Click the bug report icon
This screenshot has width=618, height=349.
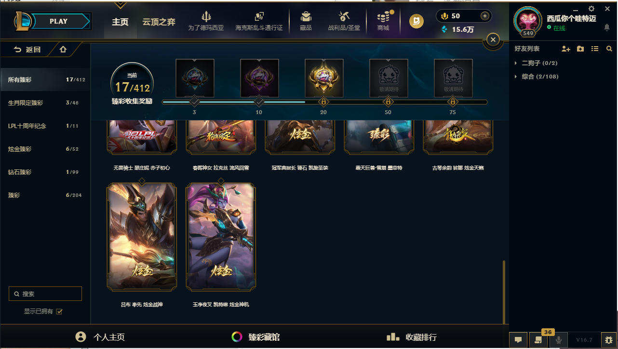[x=609, y=340]
